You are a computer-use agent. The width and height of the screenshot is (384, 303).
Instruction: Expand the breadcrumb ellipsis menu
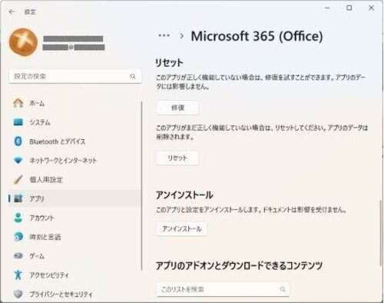tap(164, 35)
